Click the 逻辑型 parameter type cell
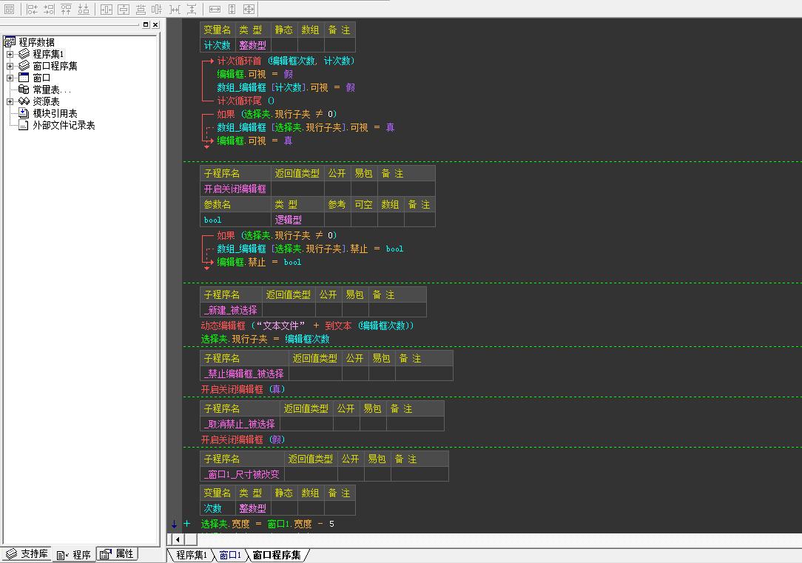Screen dimensions: 802x563 pyautogui.click(x=297, y=220)
